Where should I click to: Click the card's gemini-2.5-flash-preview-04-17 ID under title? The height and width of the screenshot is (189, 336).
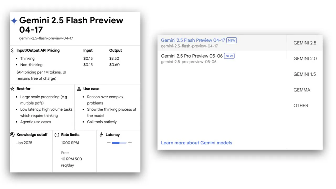46,38
